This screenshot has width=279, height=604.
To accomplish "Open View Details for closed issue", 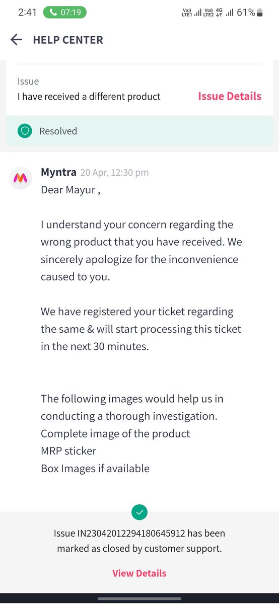I will click(x=139, y=573).
